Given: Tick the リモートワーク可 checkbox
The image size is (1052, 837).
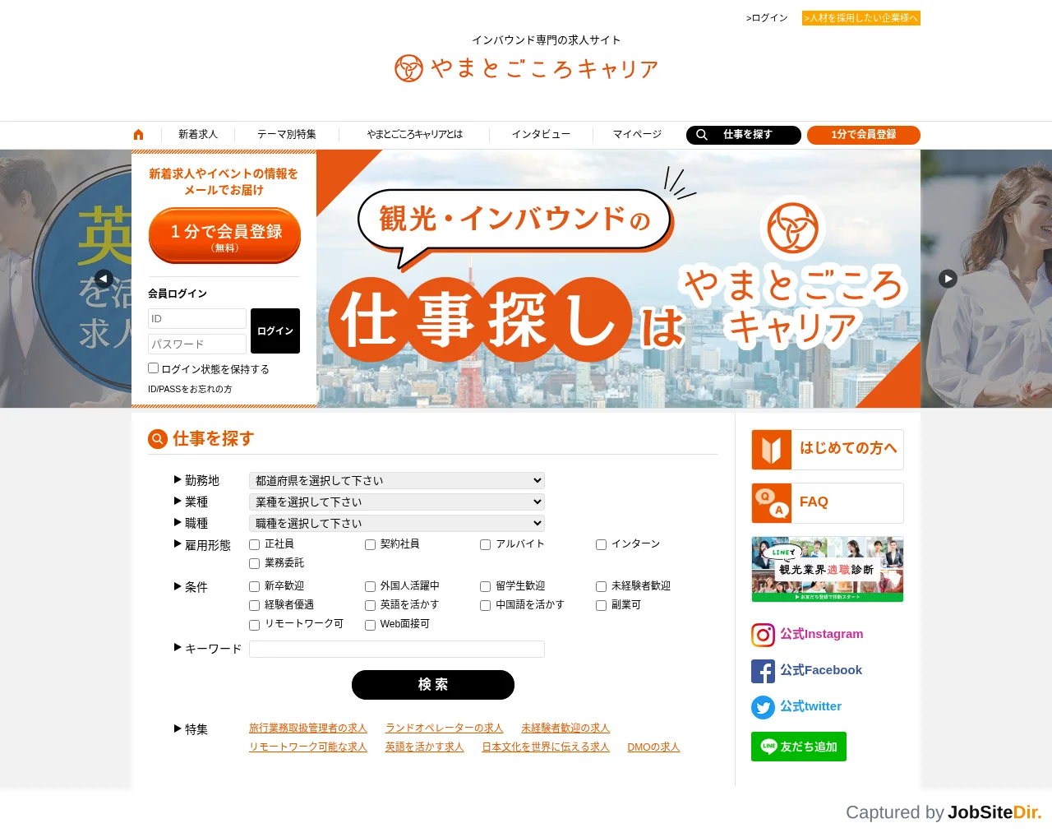Looking at the screenshot, I should coord(255,625).
